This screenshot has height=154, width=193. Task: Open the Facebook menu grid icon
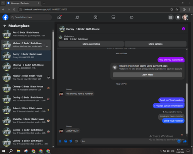click(171, 17)
